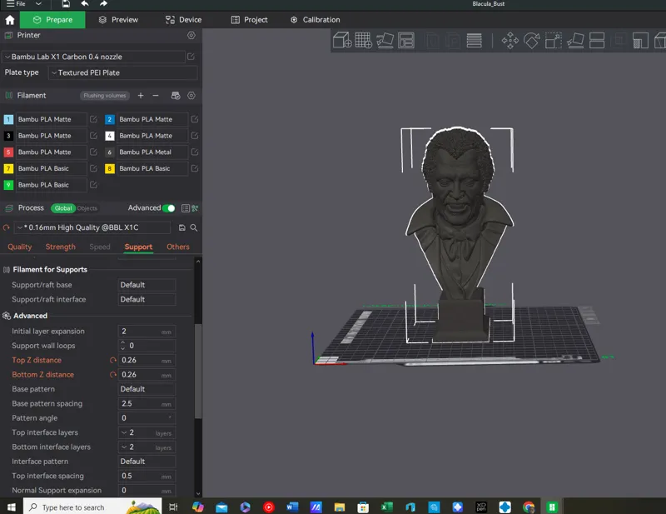Click the compare presets icon beside Advanced
The image size is (666, 514).
coord(196,208)
